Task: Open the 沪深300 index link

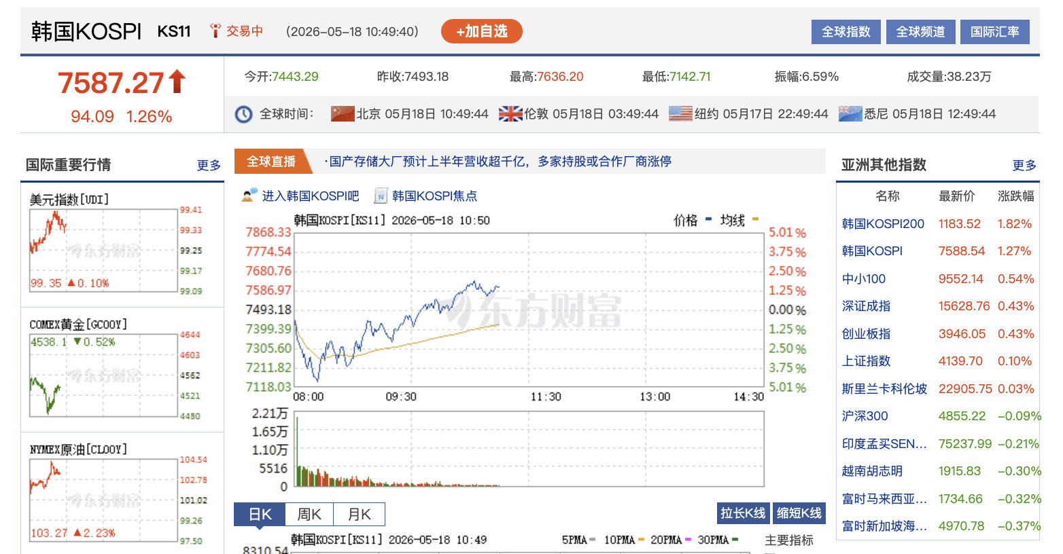Action: point(865,416)
